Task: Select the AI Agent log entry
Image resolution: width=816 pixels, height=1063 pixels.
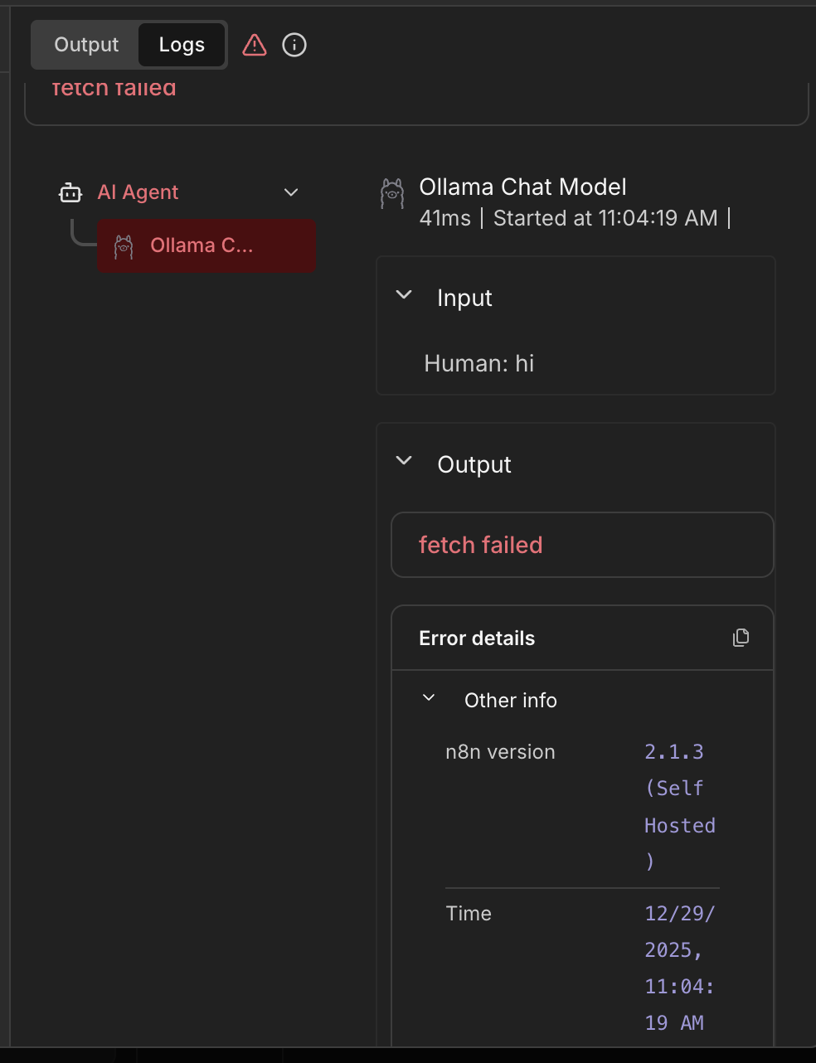Action: [138, 192]
